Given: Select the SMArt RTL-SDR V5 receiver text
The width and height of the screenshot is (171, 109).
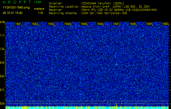Looking at the screenshot, I should (119, 10).
